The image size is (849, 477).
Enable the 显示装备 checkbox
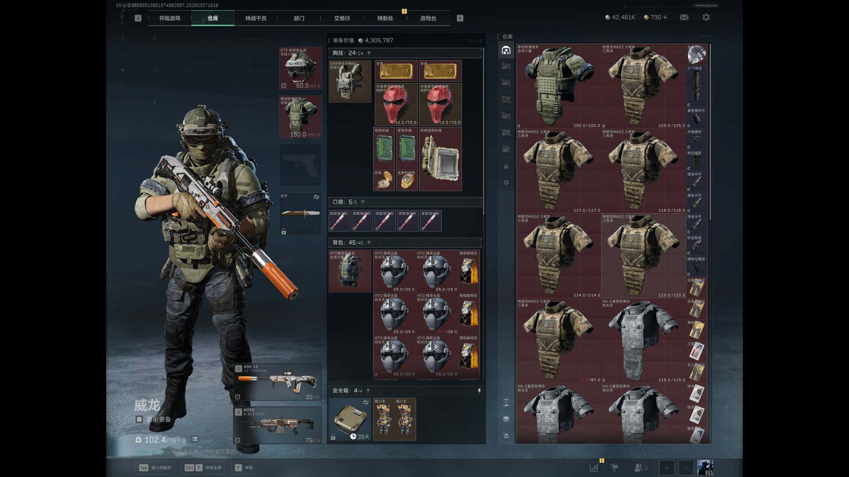(139, 419)
